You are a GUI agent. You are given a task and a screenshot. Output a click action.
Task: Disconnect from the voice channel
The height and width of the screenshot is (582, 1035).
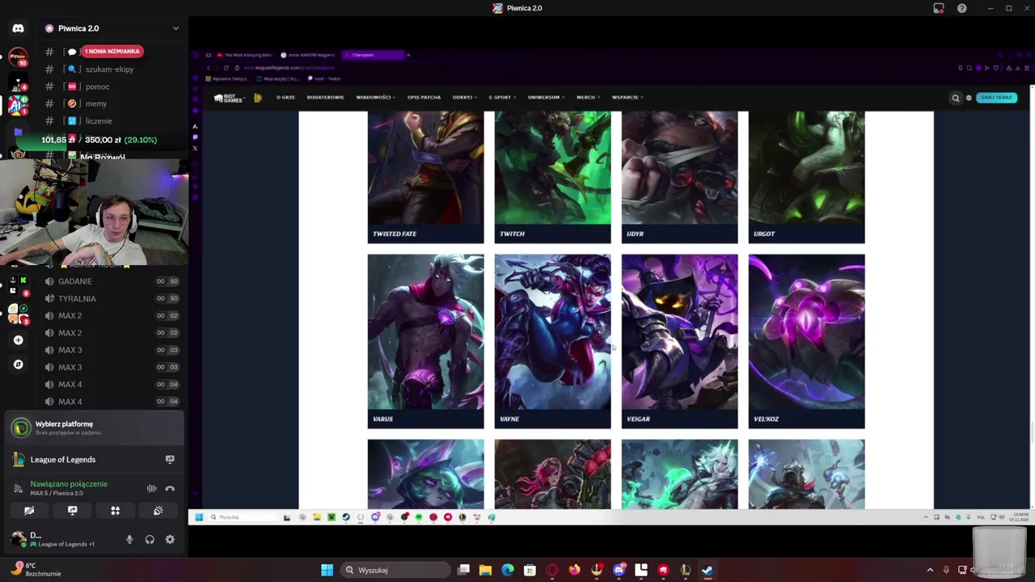coord(170,488)
